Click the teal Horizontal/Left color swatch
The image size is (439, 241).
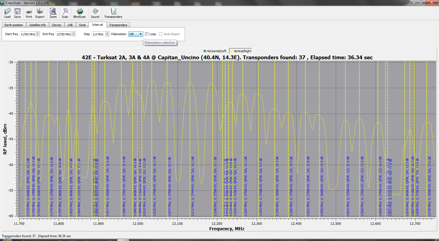coord(205,51)
